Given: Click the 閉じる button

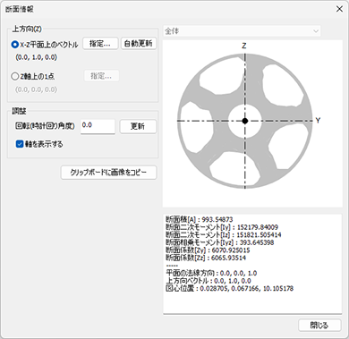Looking at the screenshot, I should [319, 326].
